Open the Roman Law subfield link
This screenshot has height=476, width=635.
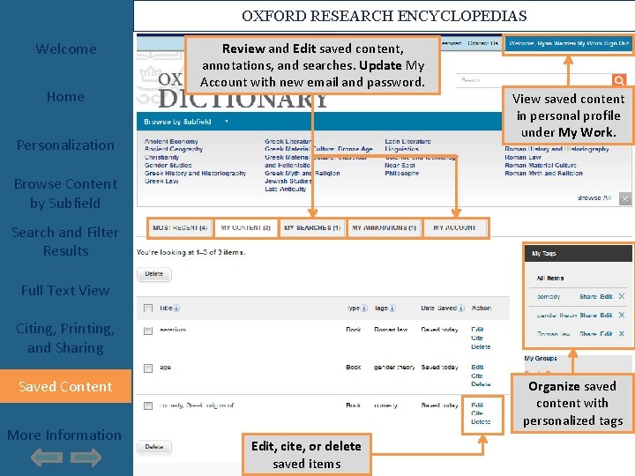coord(523,157)
